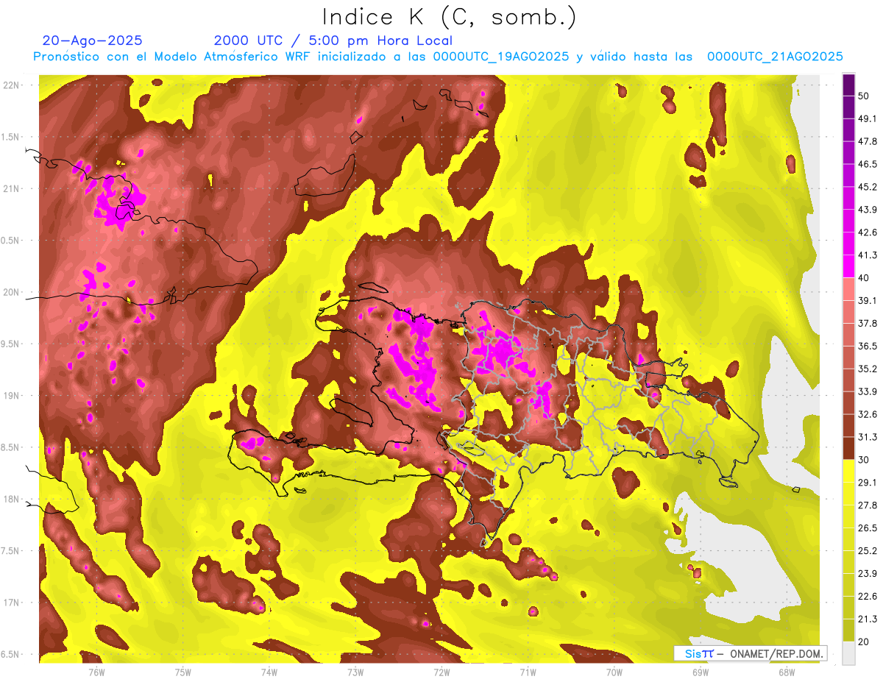Click the legend value "49.1"

tap(868, 118)
